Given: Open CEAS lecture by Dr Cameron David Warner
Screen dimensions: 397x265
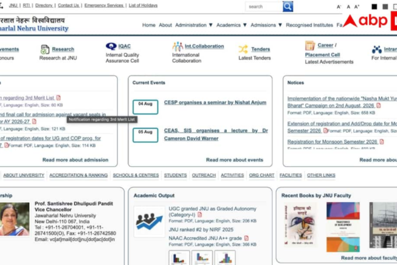Looking at the screenshot, I should point(216,134).
